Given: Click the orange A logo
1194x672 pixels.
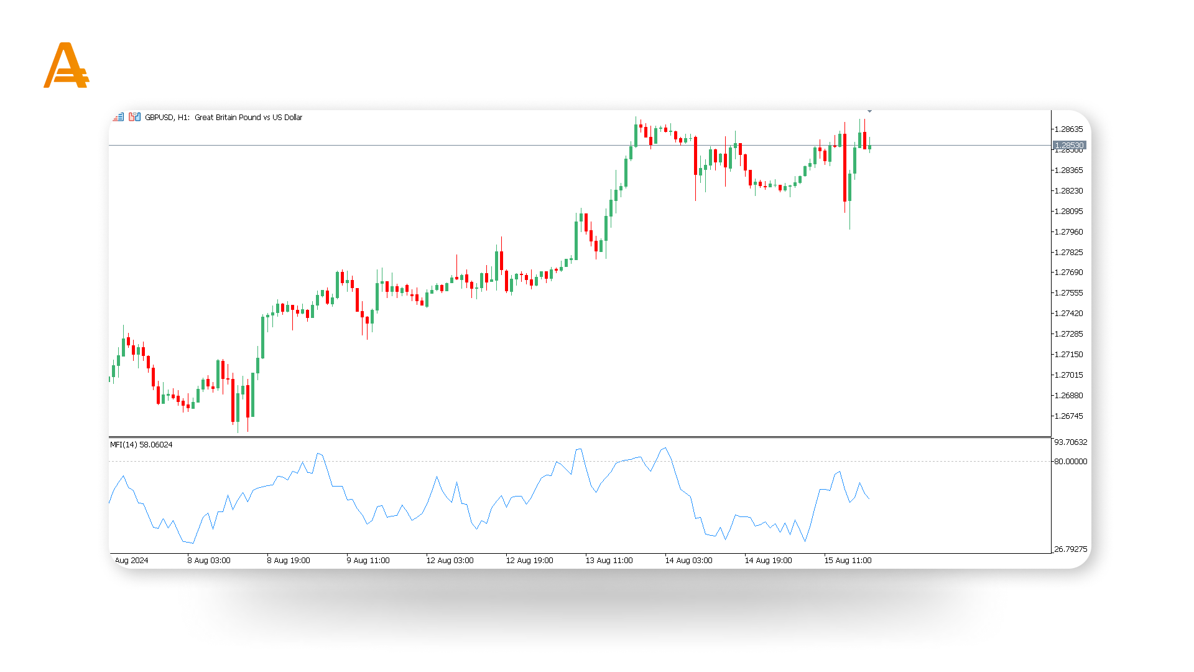Looking at the screenshot, I should pyautogui.click(x=67, y=65).
